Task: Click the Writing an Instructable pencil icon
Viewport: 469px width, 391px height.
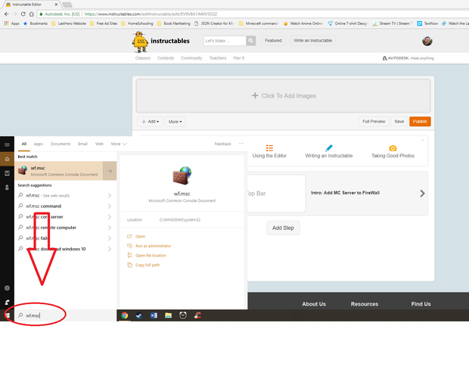Action: (x=328, y=148)
